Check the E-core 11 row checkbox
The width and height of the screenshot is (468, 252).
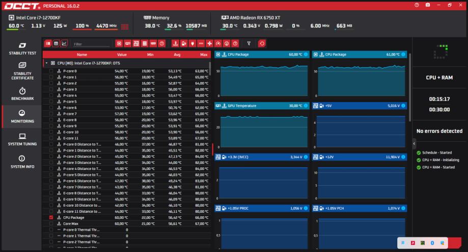click(x=51, y=138)
